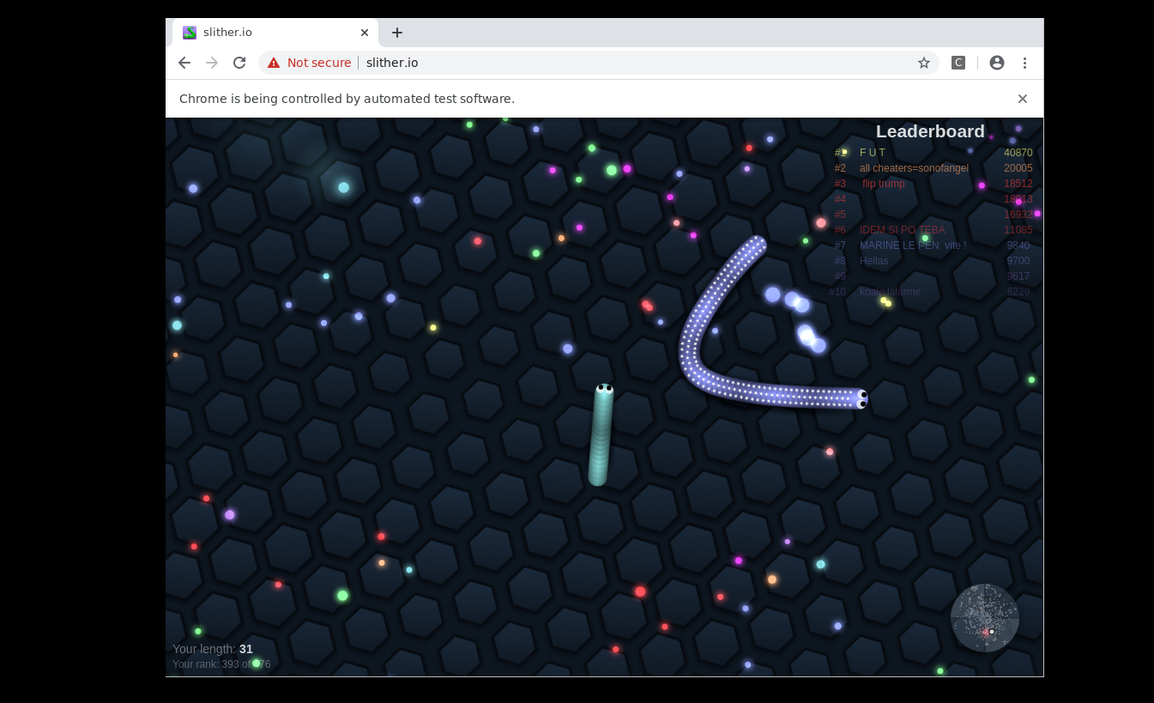Click leaderboard entry MARINE LE PEN vite !
Viewport: 1154px width, 703px height.
coord(913,245)
